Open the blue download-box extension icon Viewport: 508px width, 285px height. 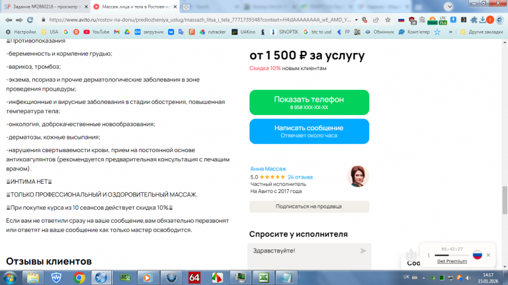453,20
